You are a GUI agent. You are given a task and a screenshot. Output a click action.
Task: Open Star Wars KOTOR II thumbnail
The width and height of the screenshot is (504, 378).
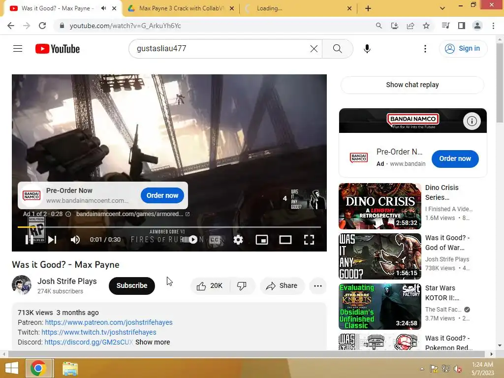pyautogui.click(x=379, y=306)
